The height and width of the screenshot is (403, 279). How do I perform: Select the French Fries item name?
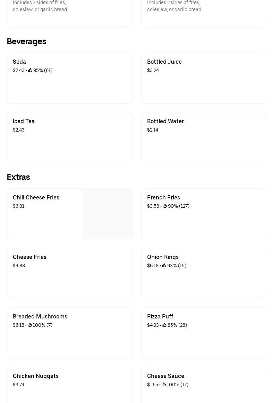click(163, 197)
